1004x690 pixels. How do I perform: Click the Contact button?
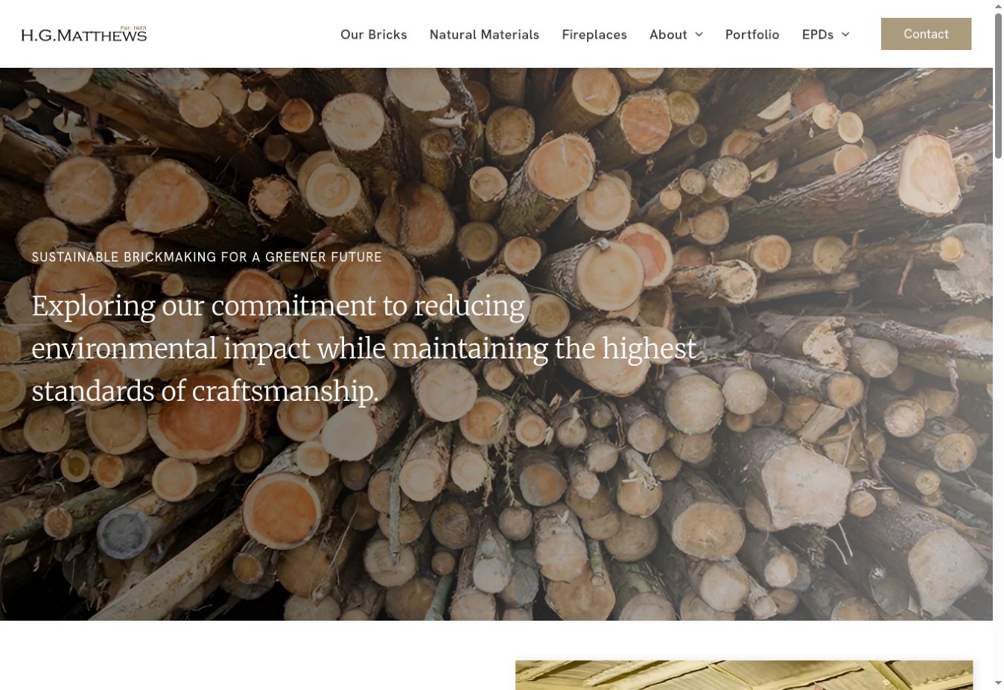pos(926,34)
